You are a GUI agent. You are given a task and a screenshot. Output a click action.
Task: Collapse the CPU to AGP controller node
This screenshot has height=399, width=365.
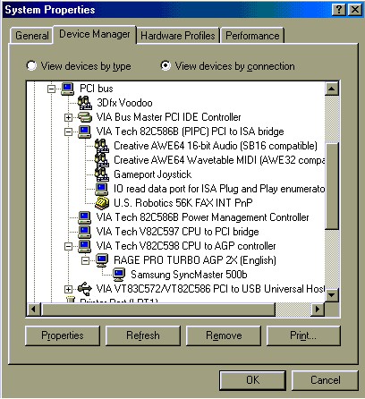[x=68, y=246]
